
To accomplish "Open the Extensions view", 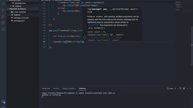I will tap(3, 23).
